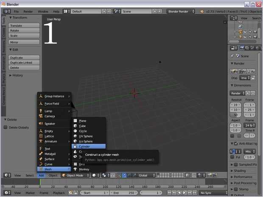Collapse the Transform panel
Screen dimensions: 263x197
18,18
